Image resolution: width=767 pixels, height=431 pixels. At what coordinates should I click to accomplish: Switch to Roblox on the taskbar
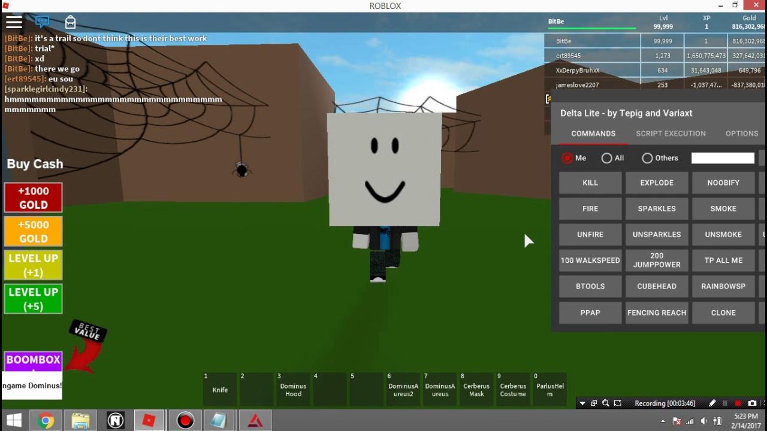coord(149,421)
